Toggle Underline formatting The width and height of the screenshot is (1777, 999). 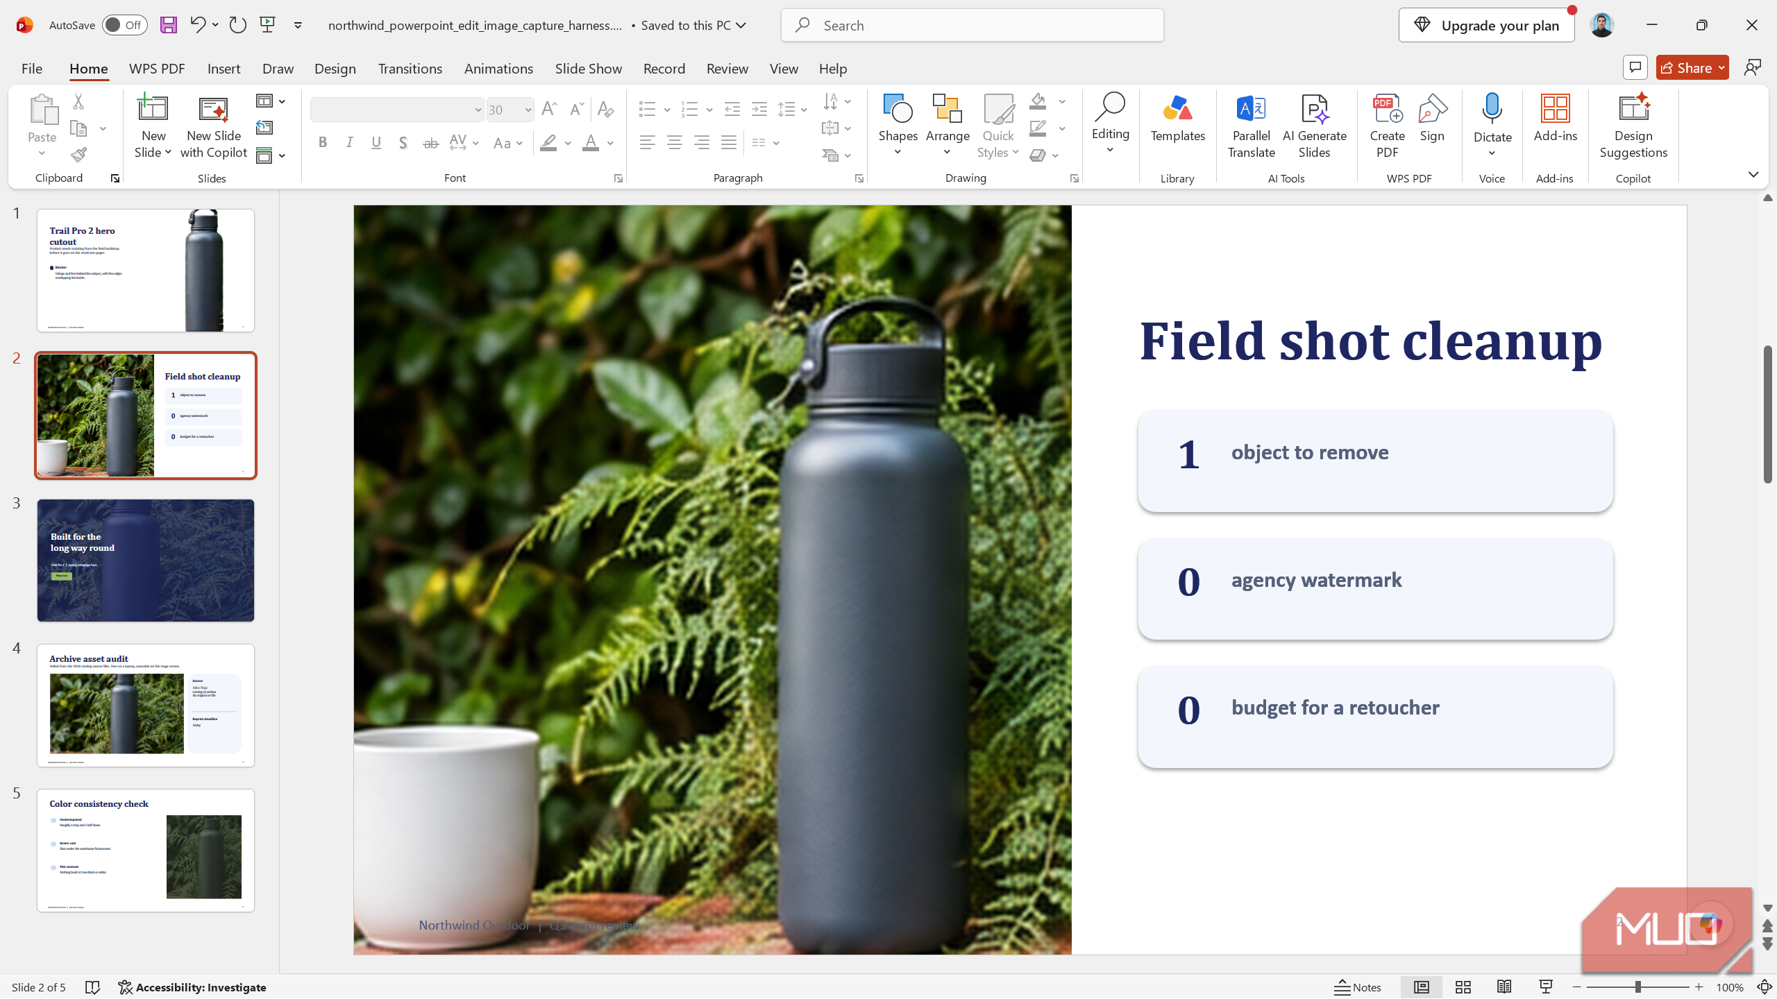click(x=376, y=143)
